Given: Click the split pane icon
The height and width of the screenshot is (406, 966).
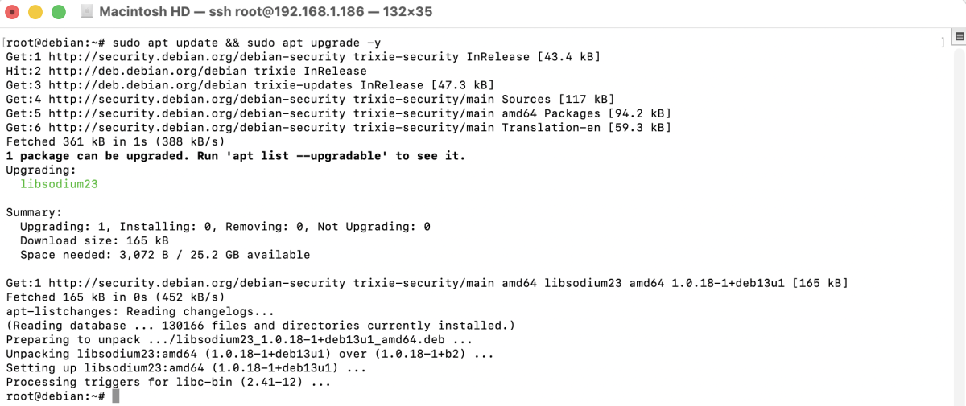Looking at the screenshot, I should click(x=958, y=37).
